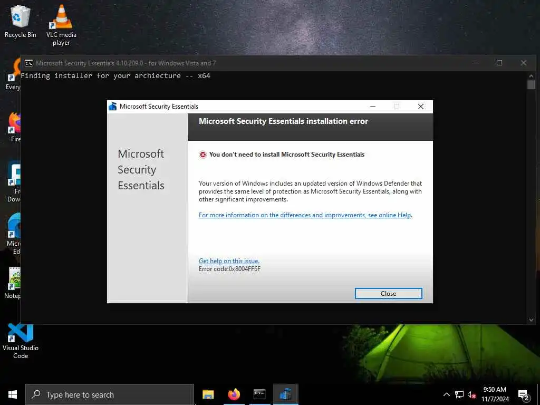Click the 'Microsoft Security Essentials installation error' heading

coord(283,121)
